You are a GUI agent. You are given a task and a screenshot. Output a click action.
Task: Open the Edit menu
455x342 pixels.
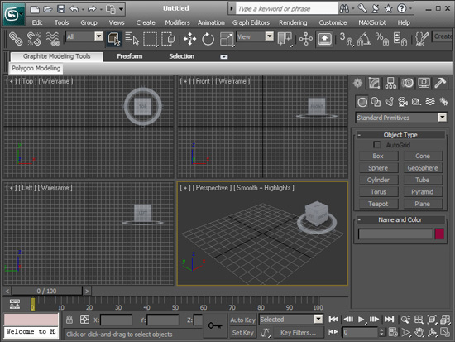click(37, 22)
